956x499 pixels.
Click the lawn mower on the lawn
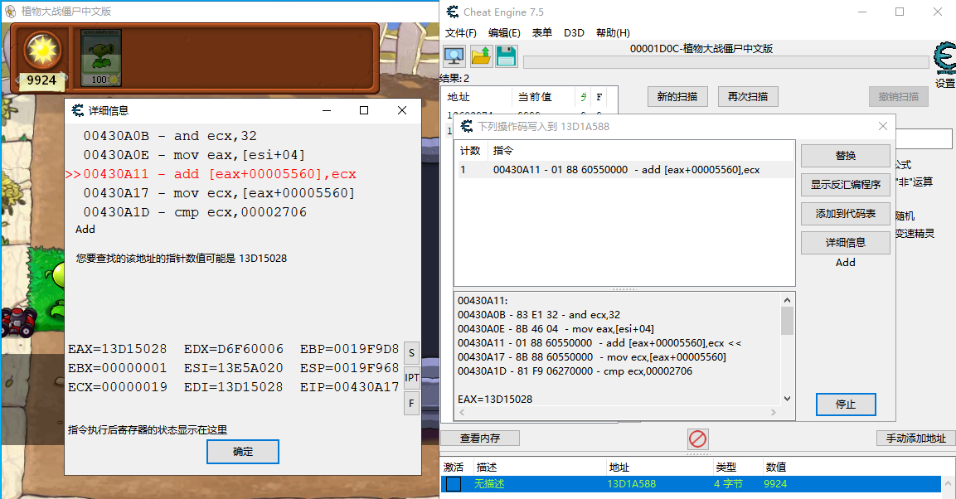tap(18, 322)
